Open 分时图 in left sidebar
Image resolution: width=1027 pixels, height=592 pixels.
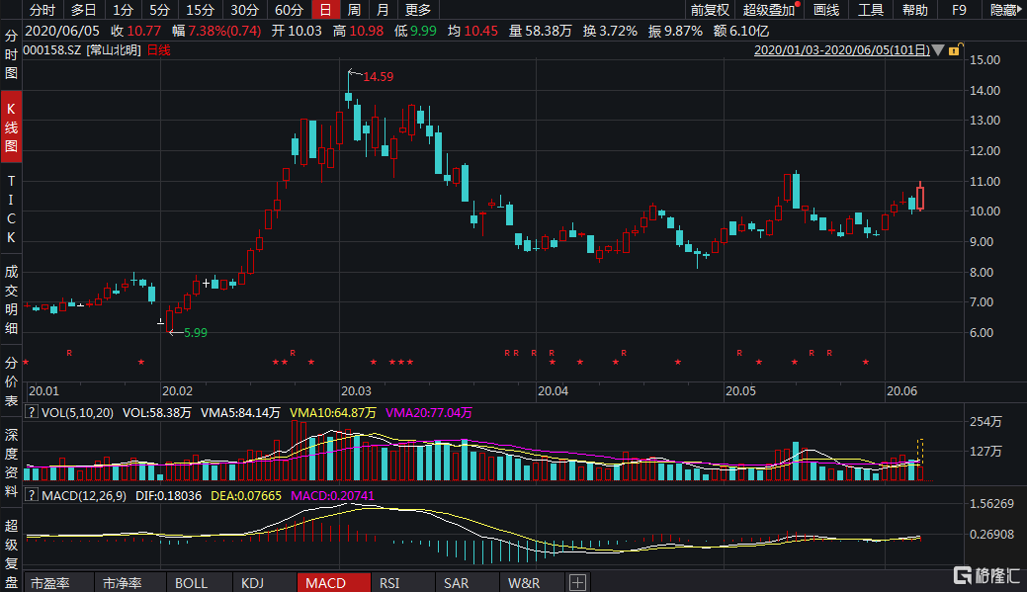coord(11,53)
